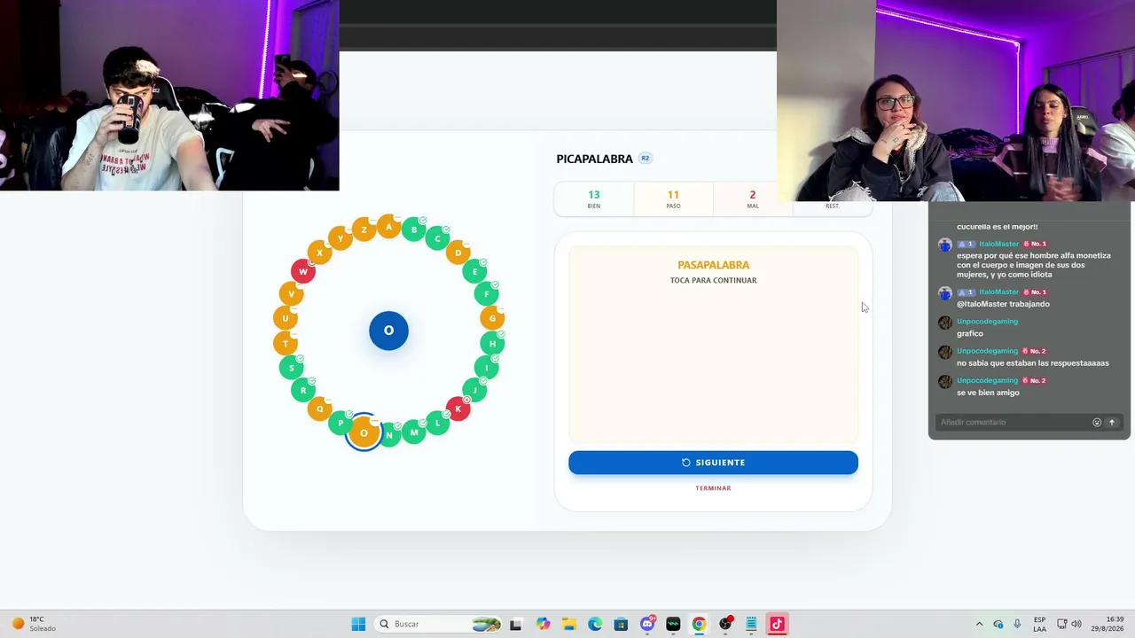Screen dimensions: 1135x638
Task: Send the chat comment with arrow button
Action: (x=1112, y=423)
